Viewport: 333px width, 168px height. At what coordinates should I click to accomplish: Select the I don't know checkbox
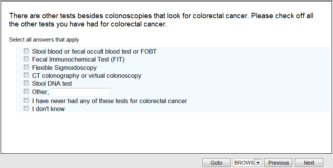[26, 109]
